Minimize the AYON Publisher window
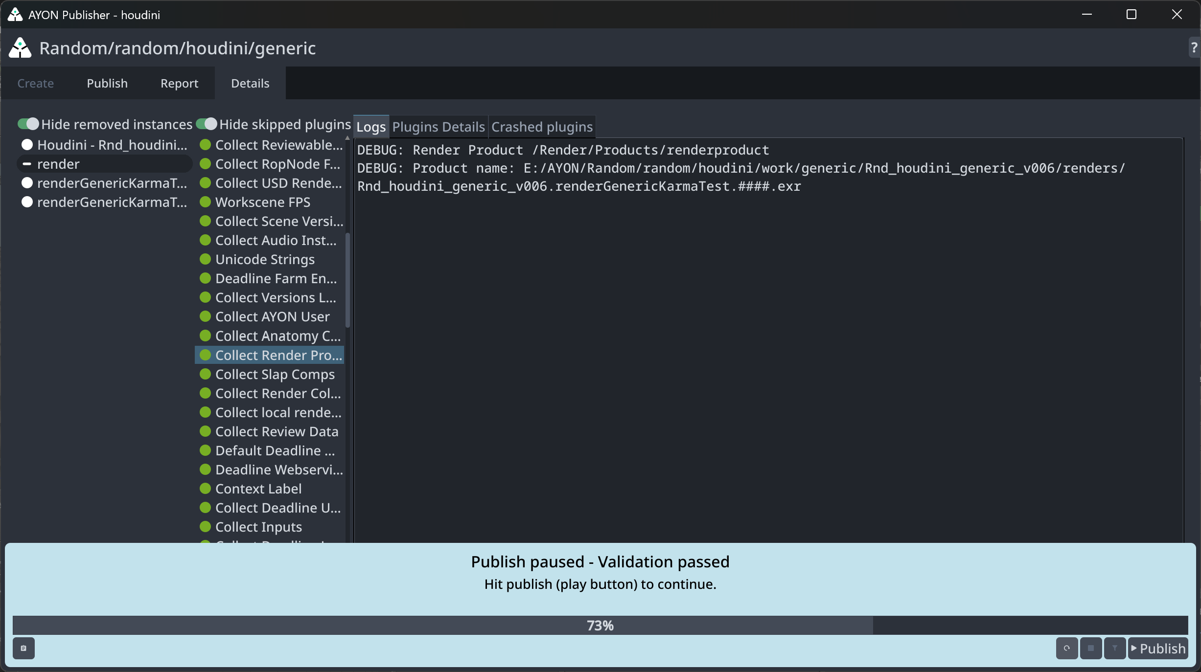 (1087, 14)
